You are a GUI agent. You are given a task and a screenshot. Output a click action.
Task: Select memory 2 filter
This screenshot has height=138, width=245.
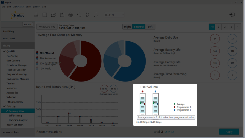click(x=225, y=27)
